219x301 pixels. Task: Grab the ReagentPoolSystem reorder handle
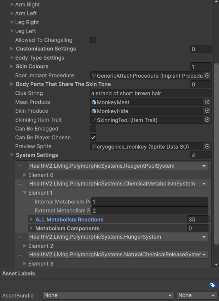coord(20,166)
